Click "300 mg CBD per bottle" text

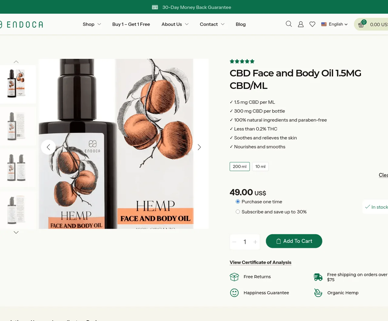[x=259, y=111]
